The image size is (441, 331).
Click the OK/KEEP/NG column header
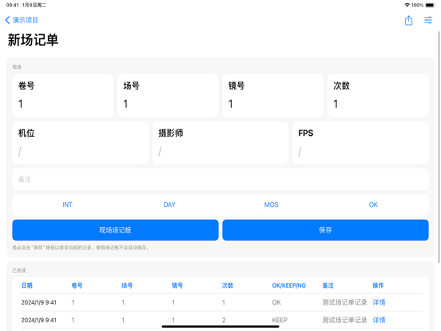(x=289, y=285)
